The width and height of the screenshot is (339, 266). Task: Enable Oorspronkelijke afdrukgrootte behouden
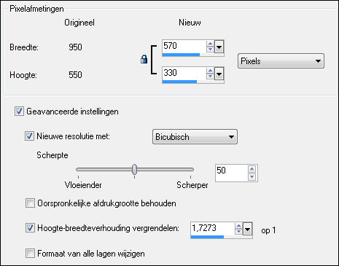click(30, 203)
